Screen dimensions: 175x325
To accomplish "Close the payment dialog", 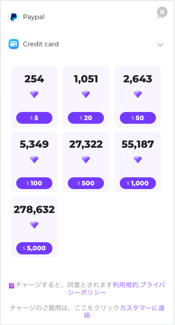I will tap(162, 12).
